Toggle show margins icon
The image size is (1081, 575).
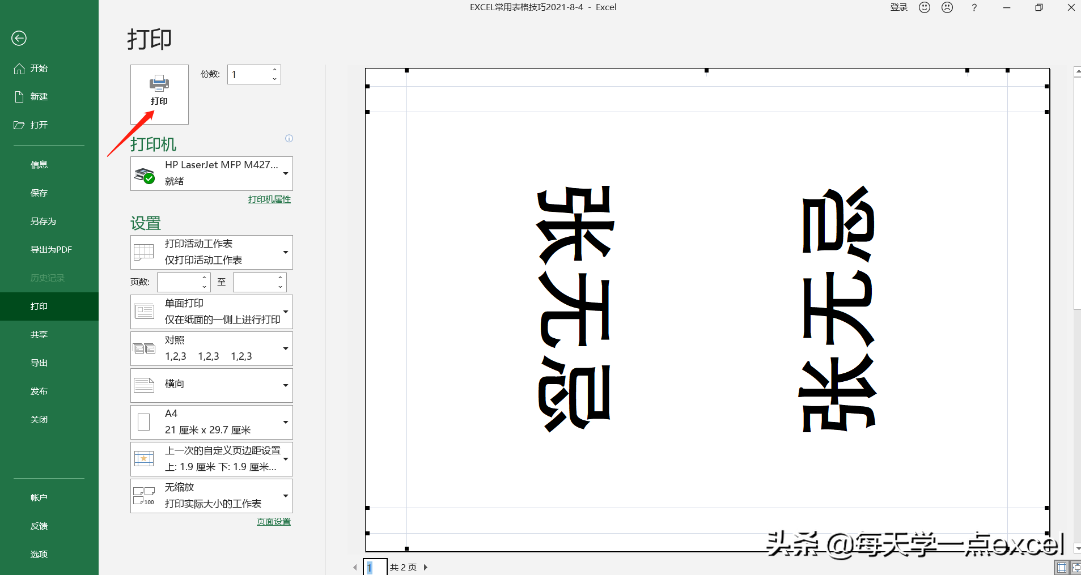[x=1062, y=567]
